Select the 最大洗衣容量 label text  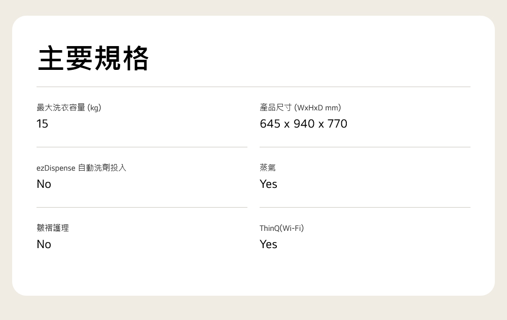tap(61, 107)
